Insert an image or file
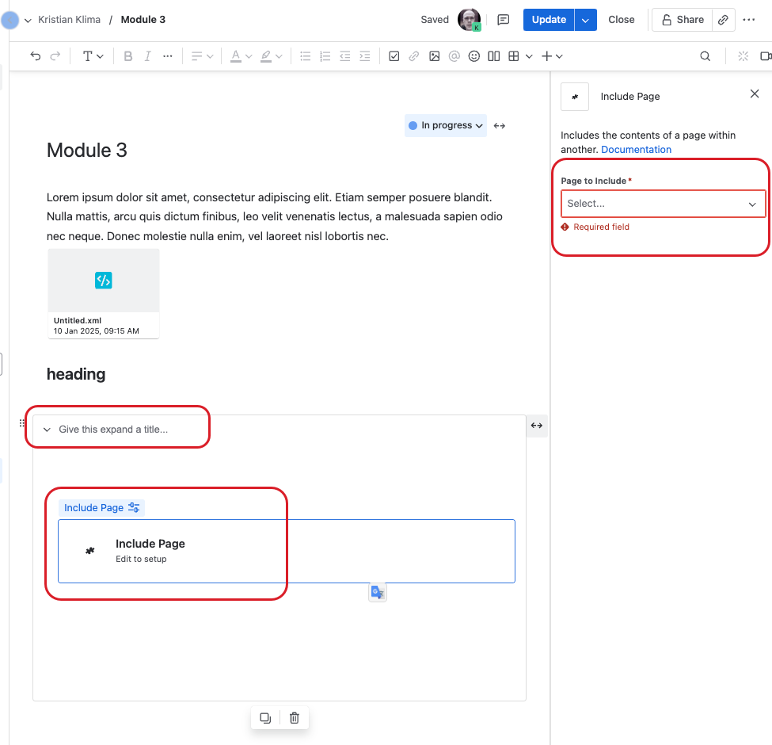This screenshot has height=745, width=772. click(x=434, y=56)
